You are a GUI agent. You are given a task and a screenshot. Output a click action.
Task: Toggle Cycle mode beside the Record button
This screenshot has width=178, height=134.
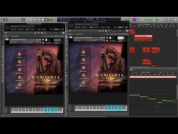coord(55,20)
